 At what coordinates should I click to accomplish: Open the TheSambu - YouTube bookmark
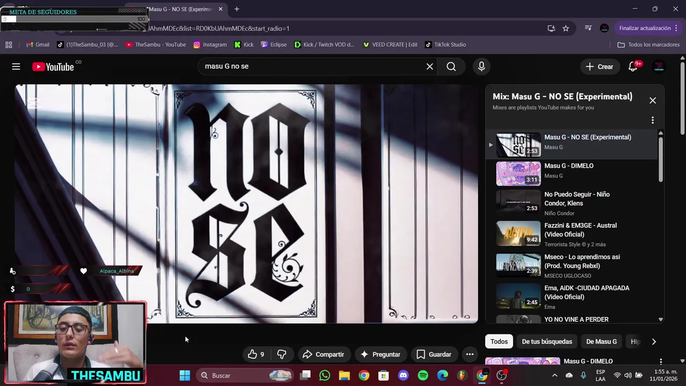click(155, 44)
